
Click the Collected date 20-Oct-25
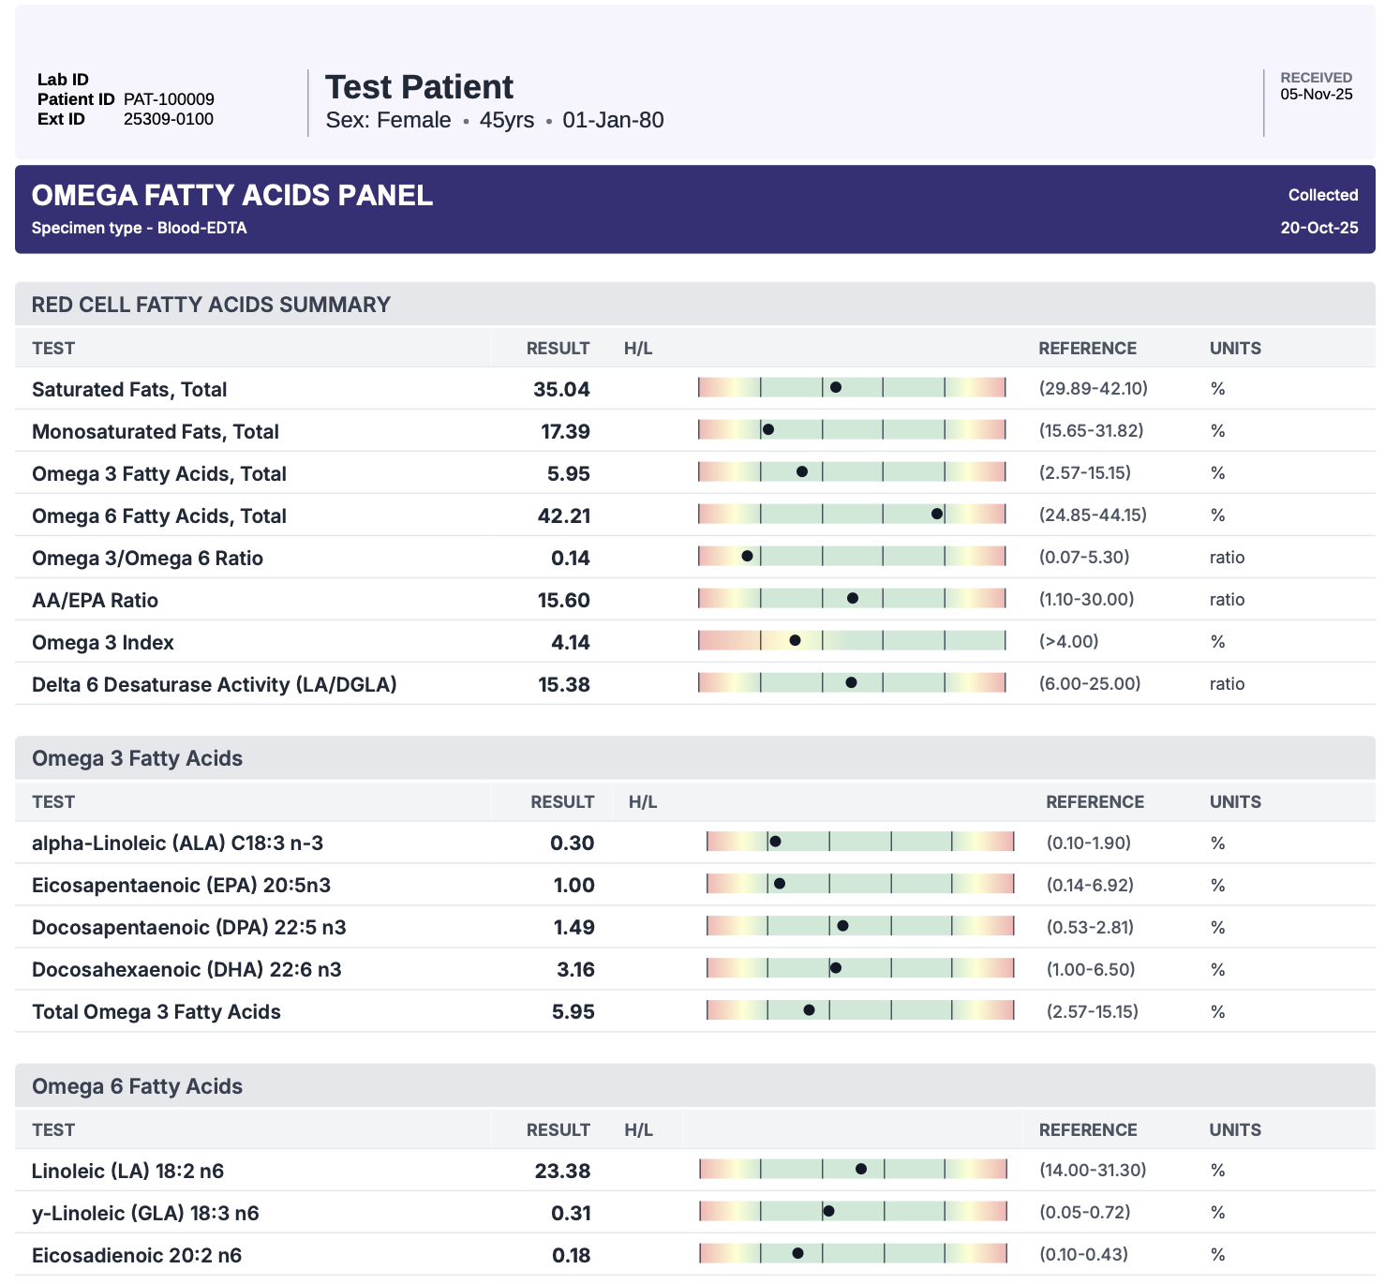pyautogui.click(x=1318, y=228)
